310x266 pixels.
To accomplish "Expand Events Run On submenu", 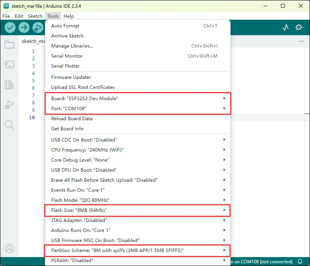I will [x=138, y=190].
